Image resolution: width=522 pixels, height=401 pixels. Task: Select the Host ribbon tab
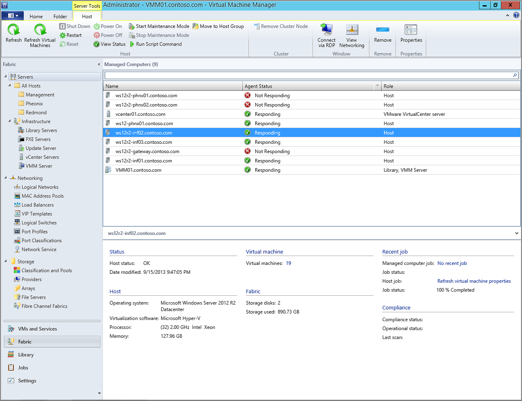click(87, 17)
